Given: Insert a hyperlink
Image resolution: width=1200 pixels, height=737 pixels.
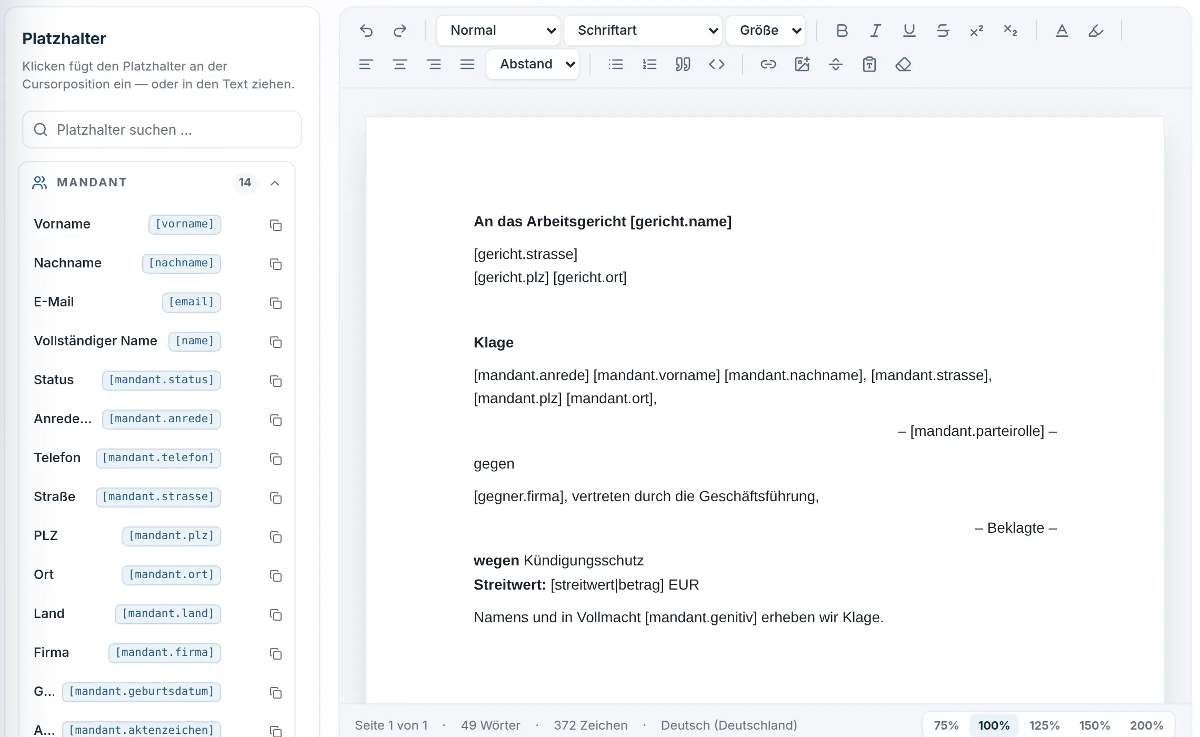Looking at the screenshot, I should click(768, 64).
